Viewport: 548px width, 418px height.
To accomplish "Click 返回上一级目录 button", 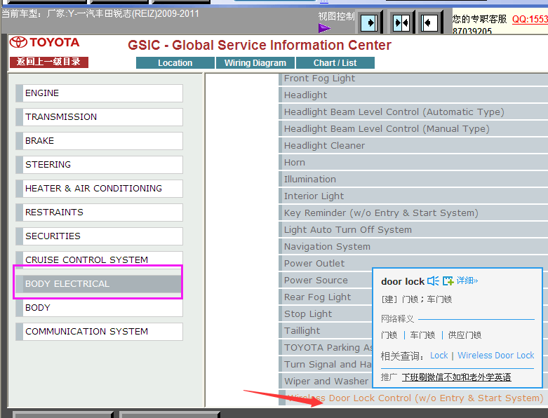I will (x=49, y=62).
